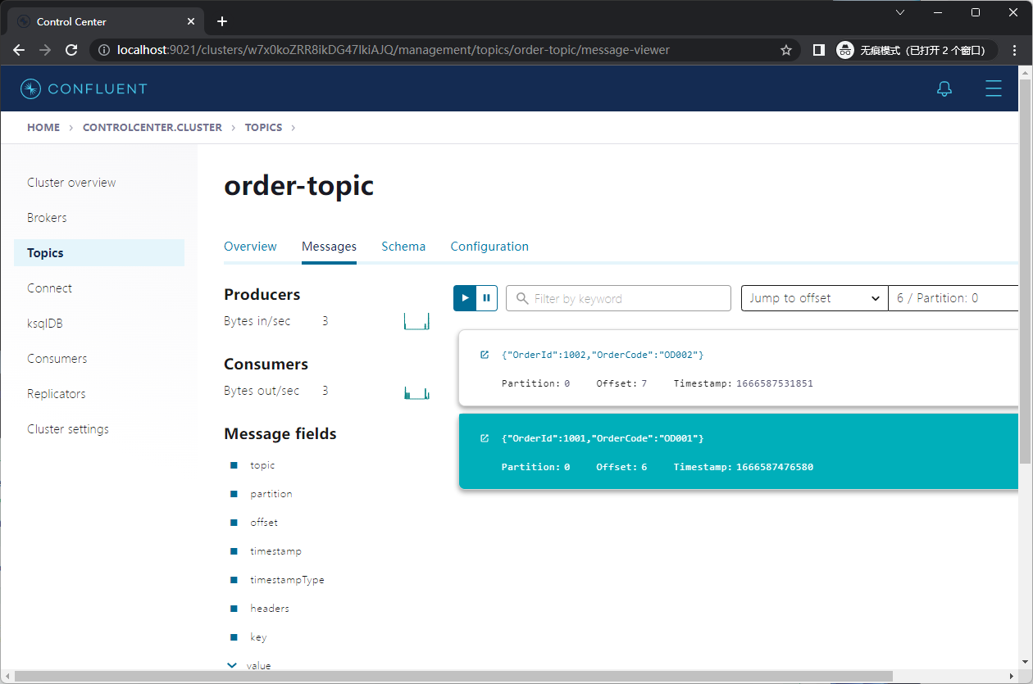Image resolution: width=1033 pixels, height=684 pixels.
Task: Pause the message stream
Action: (x=487, y=298)
